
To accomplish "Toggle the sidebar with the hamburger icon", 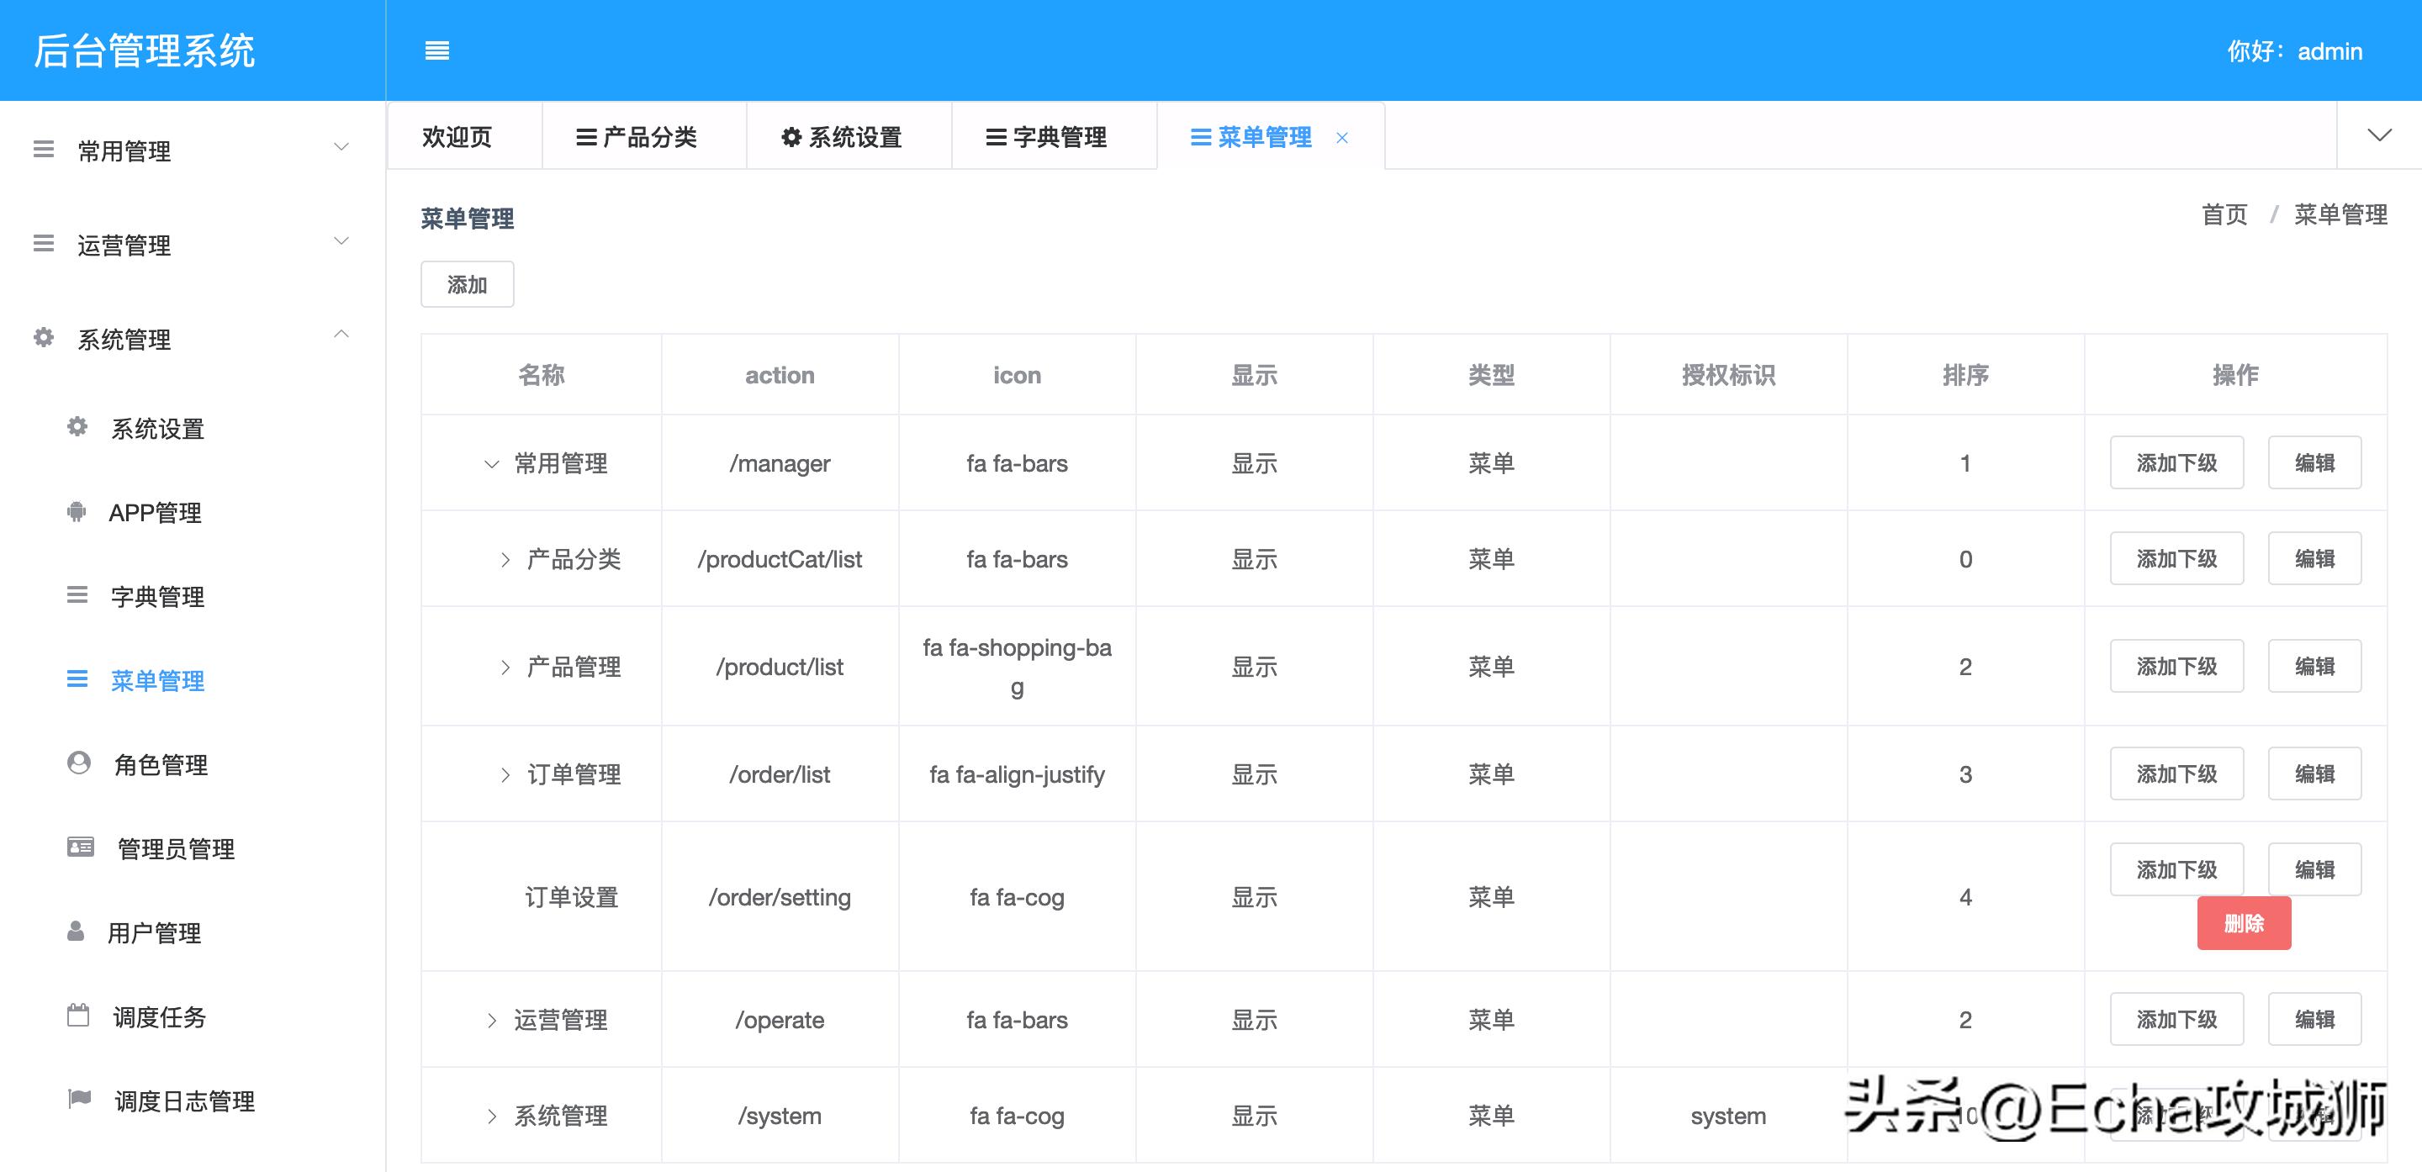I will point(437,50).
